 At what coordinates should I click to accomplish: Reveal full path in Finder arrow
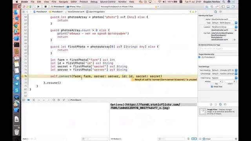coord(235,40)
